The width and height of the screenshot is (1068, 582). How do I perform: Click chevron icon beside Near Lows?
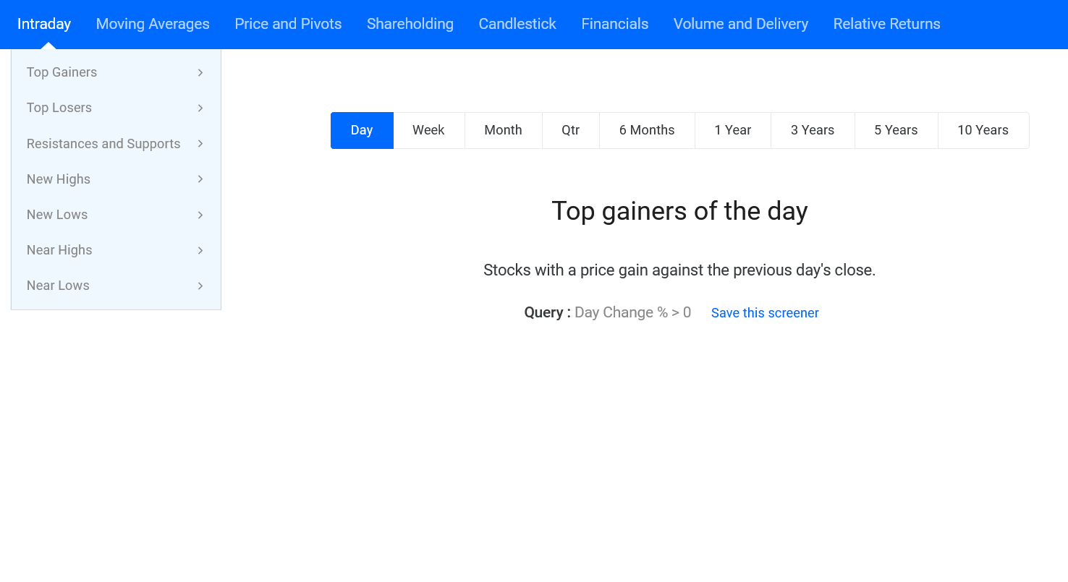coord(200,286)
